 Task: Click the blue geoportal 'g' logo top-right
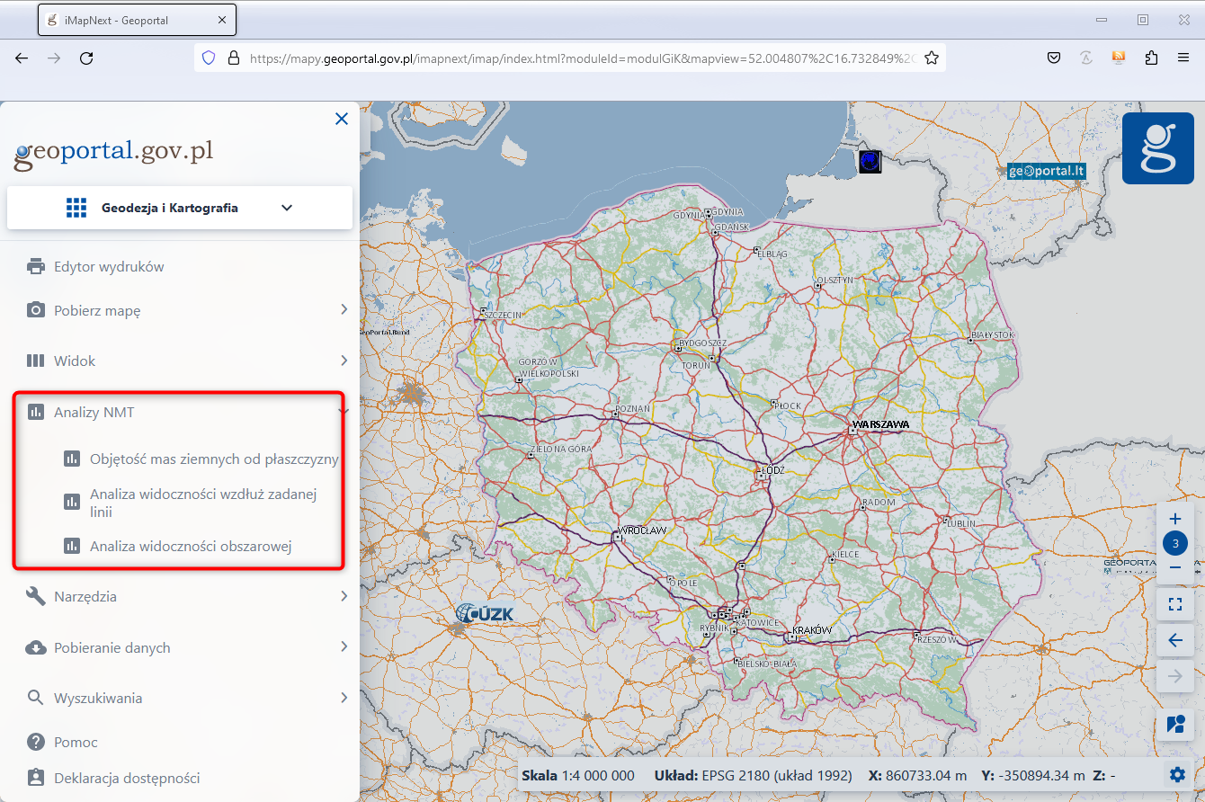[x=1157, y=147]
